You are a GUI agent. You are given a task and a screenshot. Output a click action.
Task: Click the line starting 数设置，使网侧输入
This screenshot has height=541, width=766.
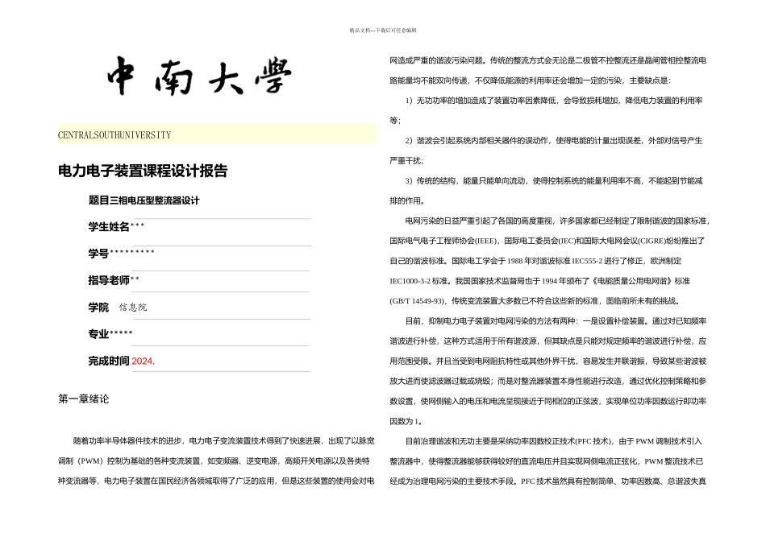548,401
